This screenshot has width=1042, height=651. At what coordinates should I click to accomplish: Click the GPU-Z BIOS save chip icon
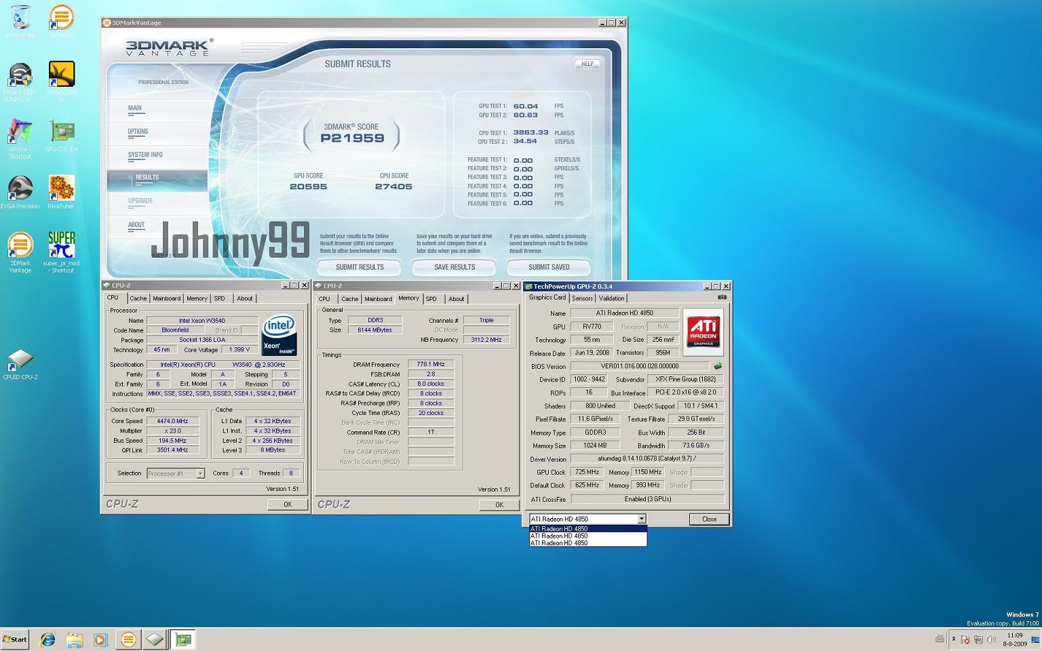pyautogui.click(x=718, y=366)
